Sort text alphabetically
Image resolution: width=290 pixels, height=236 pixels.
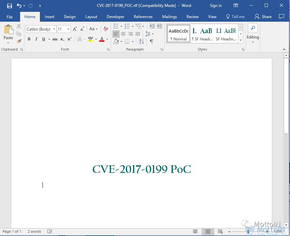141,41
